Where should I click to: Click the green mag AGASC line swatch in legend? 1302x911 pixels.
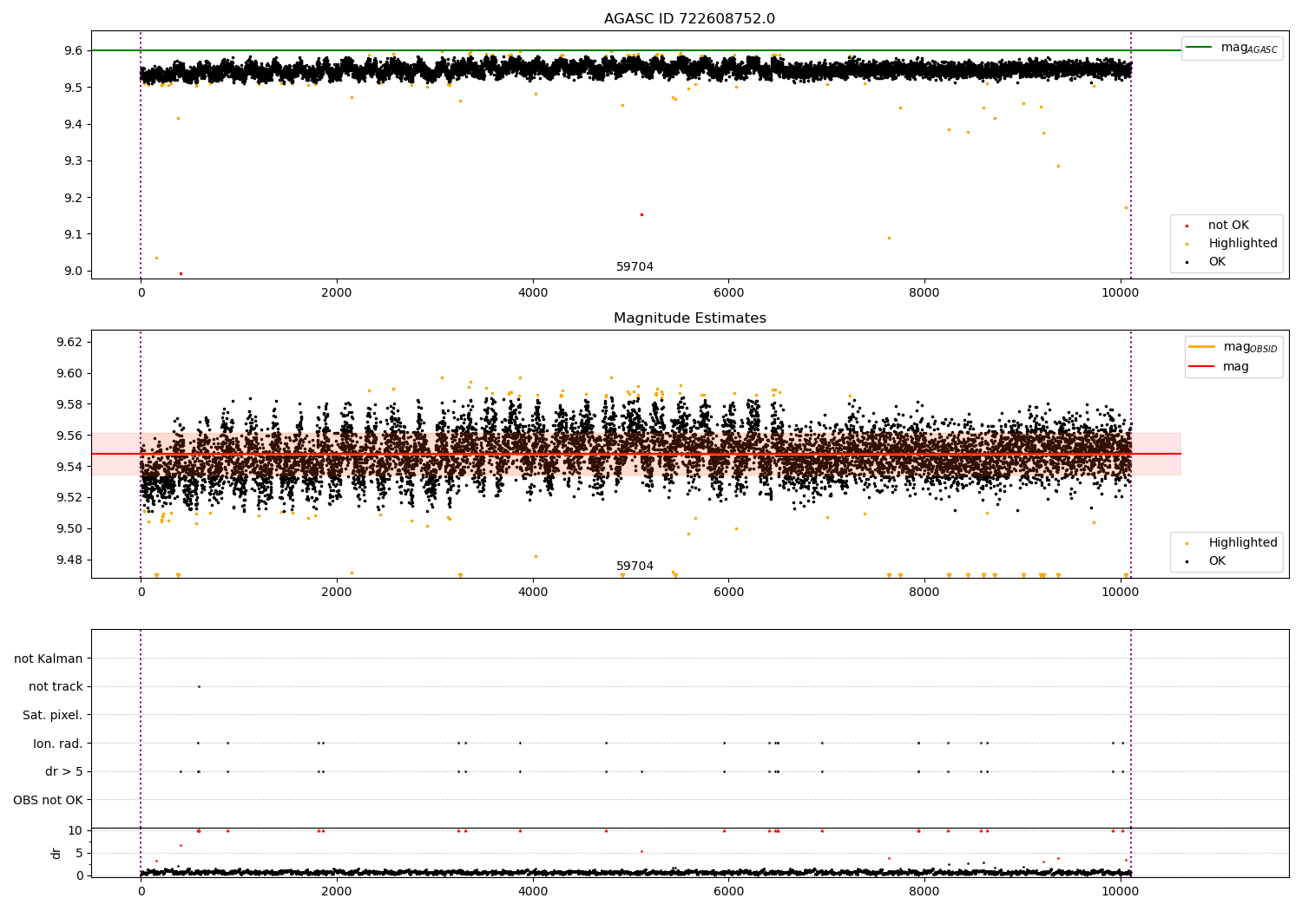coord(1200,48)
